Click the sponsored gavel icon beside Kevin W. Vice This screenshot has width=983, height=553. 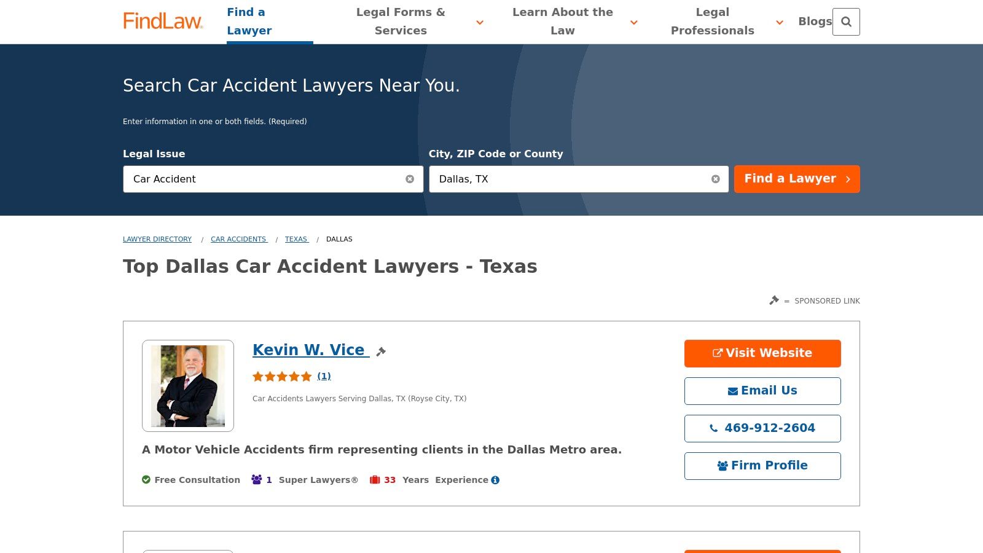(x=382, y=351)
